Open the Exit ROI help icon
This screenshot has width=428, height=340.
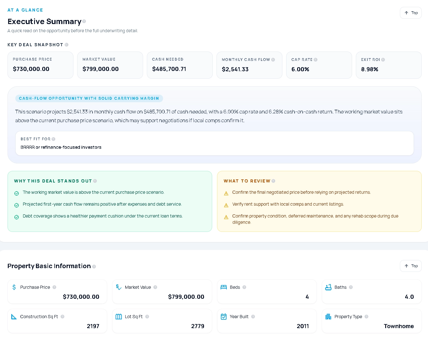384,59
